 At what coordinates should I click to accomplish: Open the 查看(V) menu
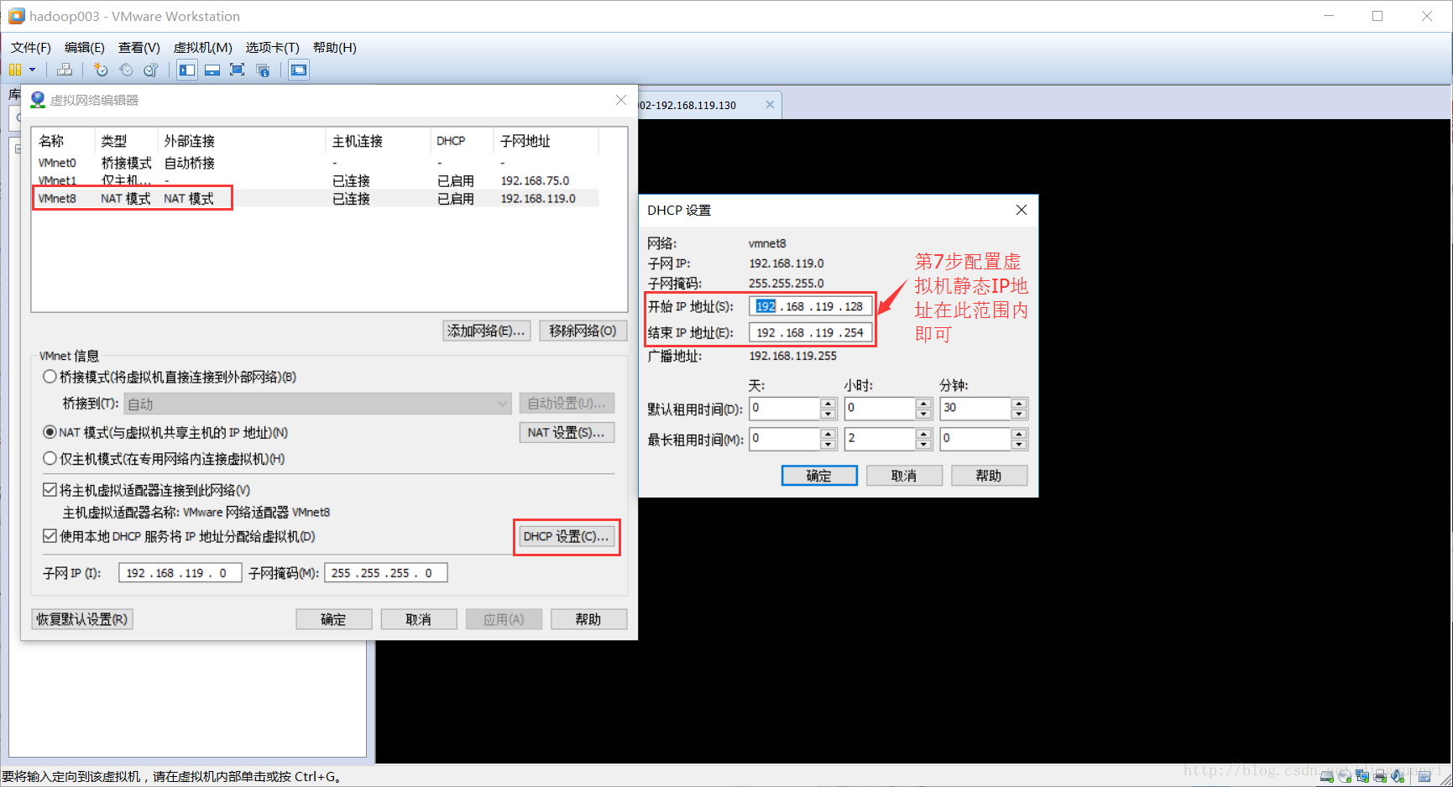pos(139,47)
